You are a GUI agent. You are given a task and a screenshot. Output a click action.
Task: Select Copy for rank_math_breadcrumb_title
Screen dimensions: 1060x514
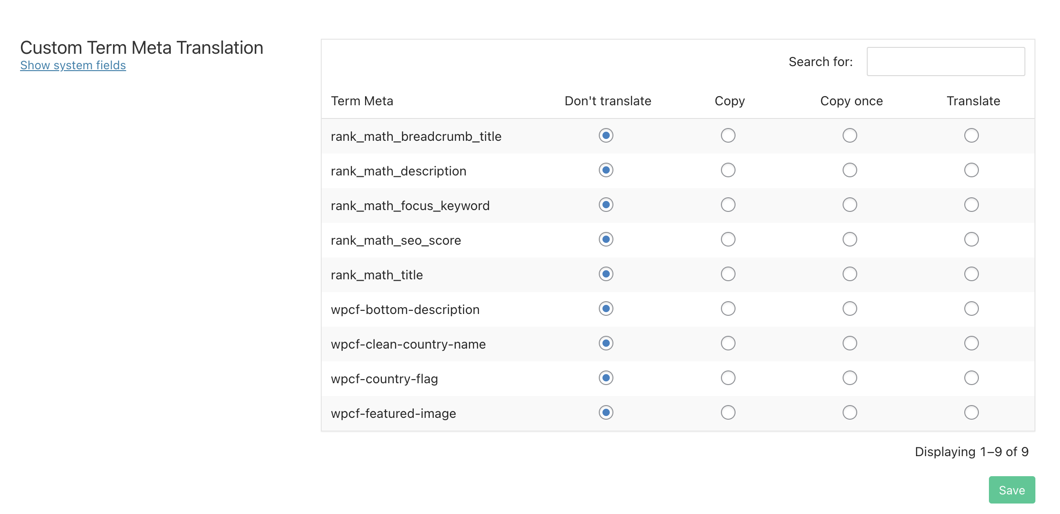(x=728, y=135)
